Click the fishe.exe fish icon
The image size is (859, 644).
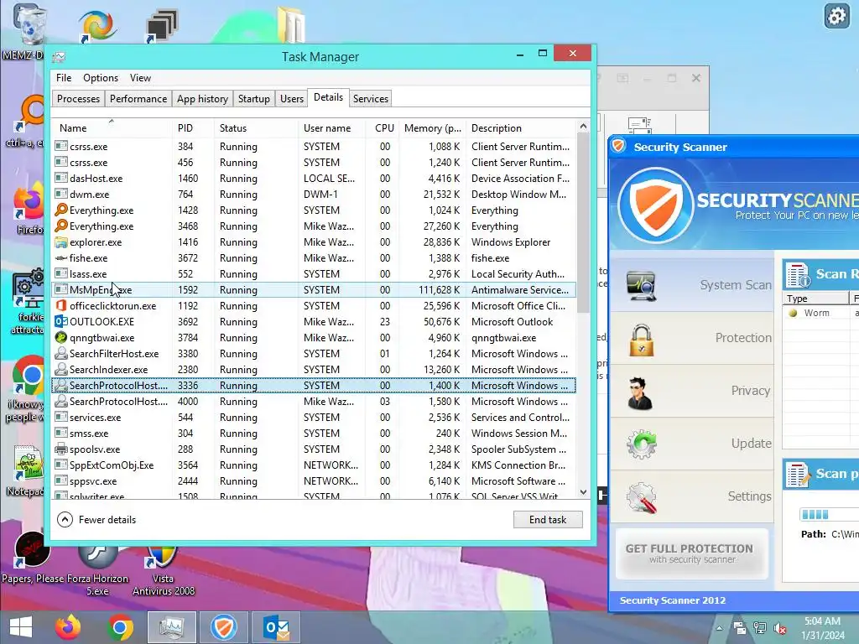61,258
